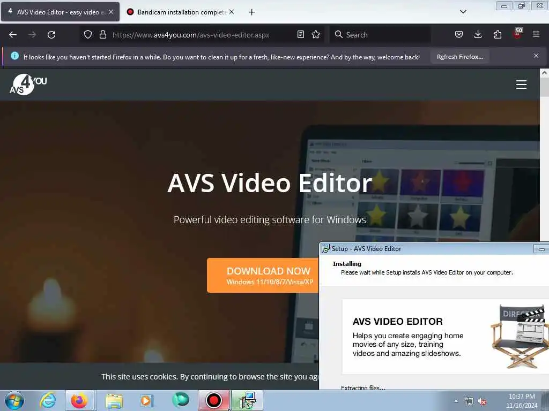This screenshot has height=411, width=549.
Task: Click the cookie notice text
Action: [210, 377]
